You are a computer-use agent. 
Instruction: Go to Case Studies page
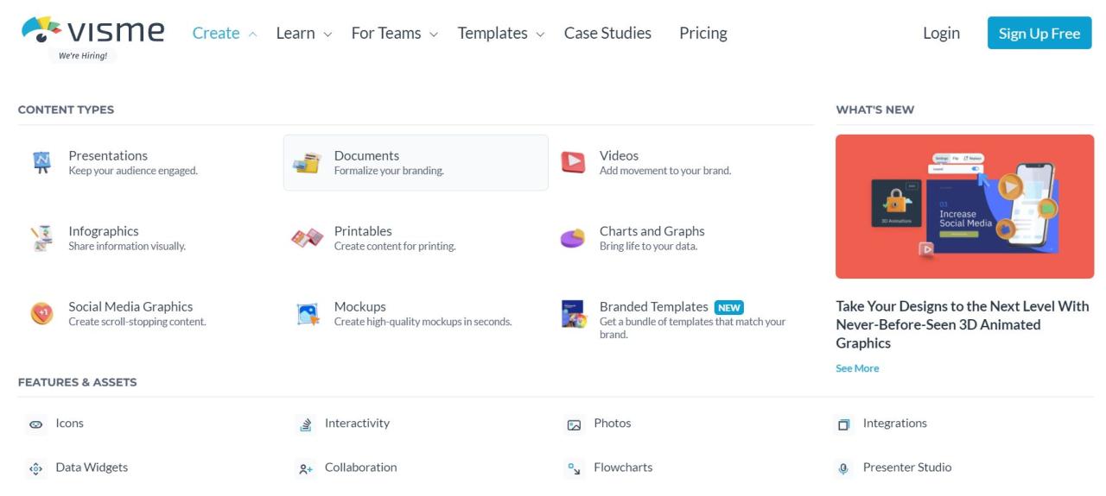pyautogui.click(x=607, y=34)
